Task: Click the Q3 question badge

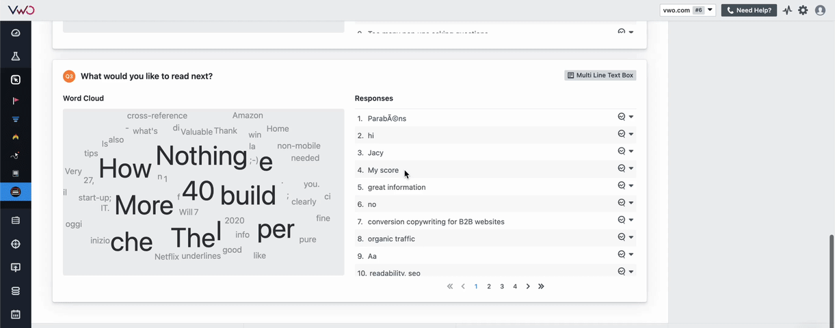Action: click(x=69, y=76)
